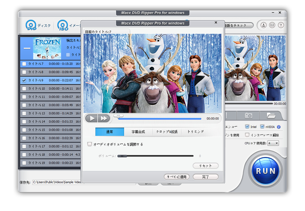Click the nVIDIA info icon
This screenshot has width=305, height=211.
pos(279,127)
